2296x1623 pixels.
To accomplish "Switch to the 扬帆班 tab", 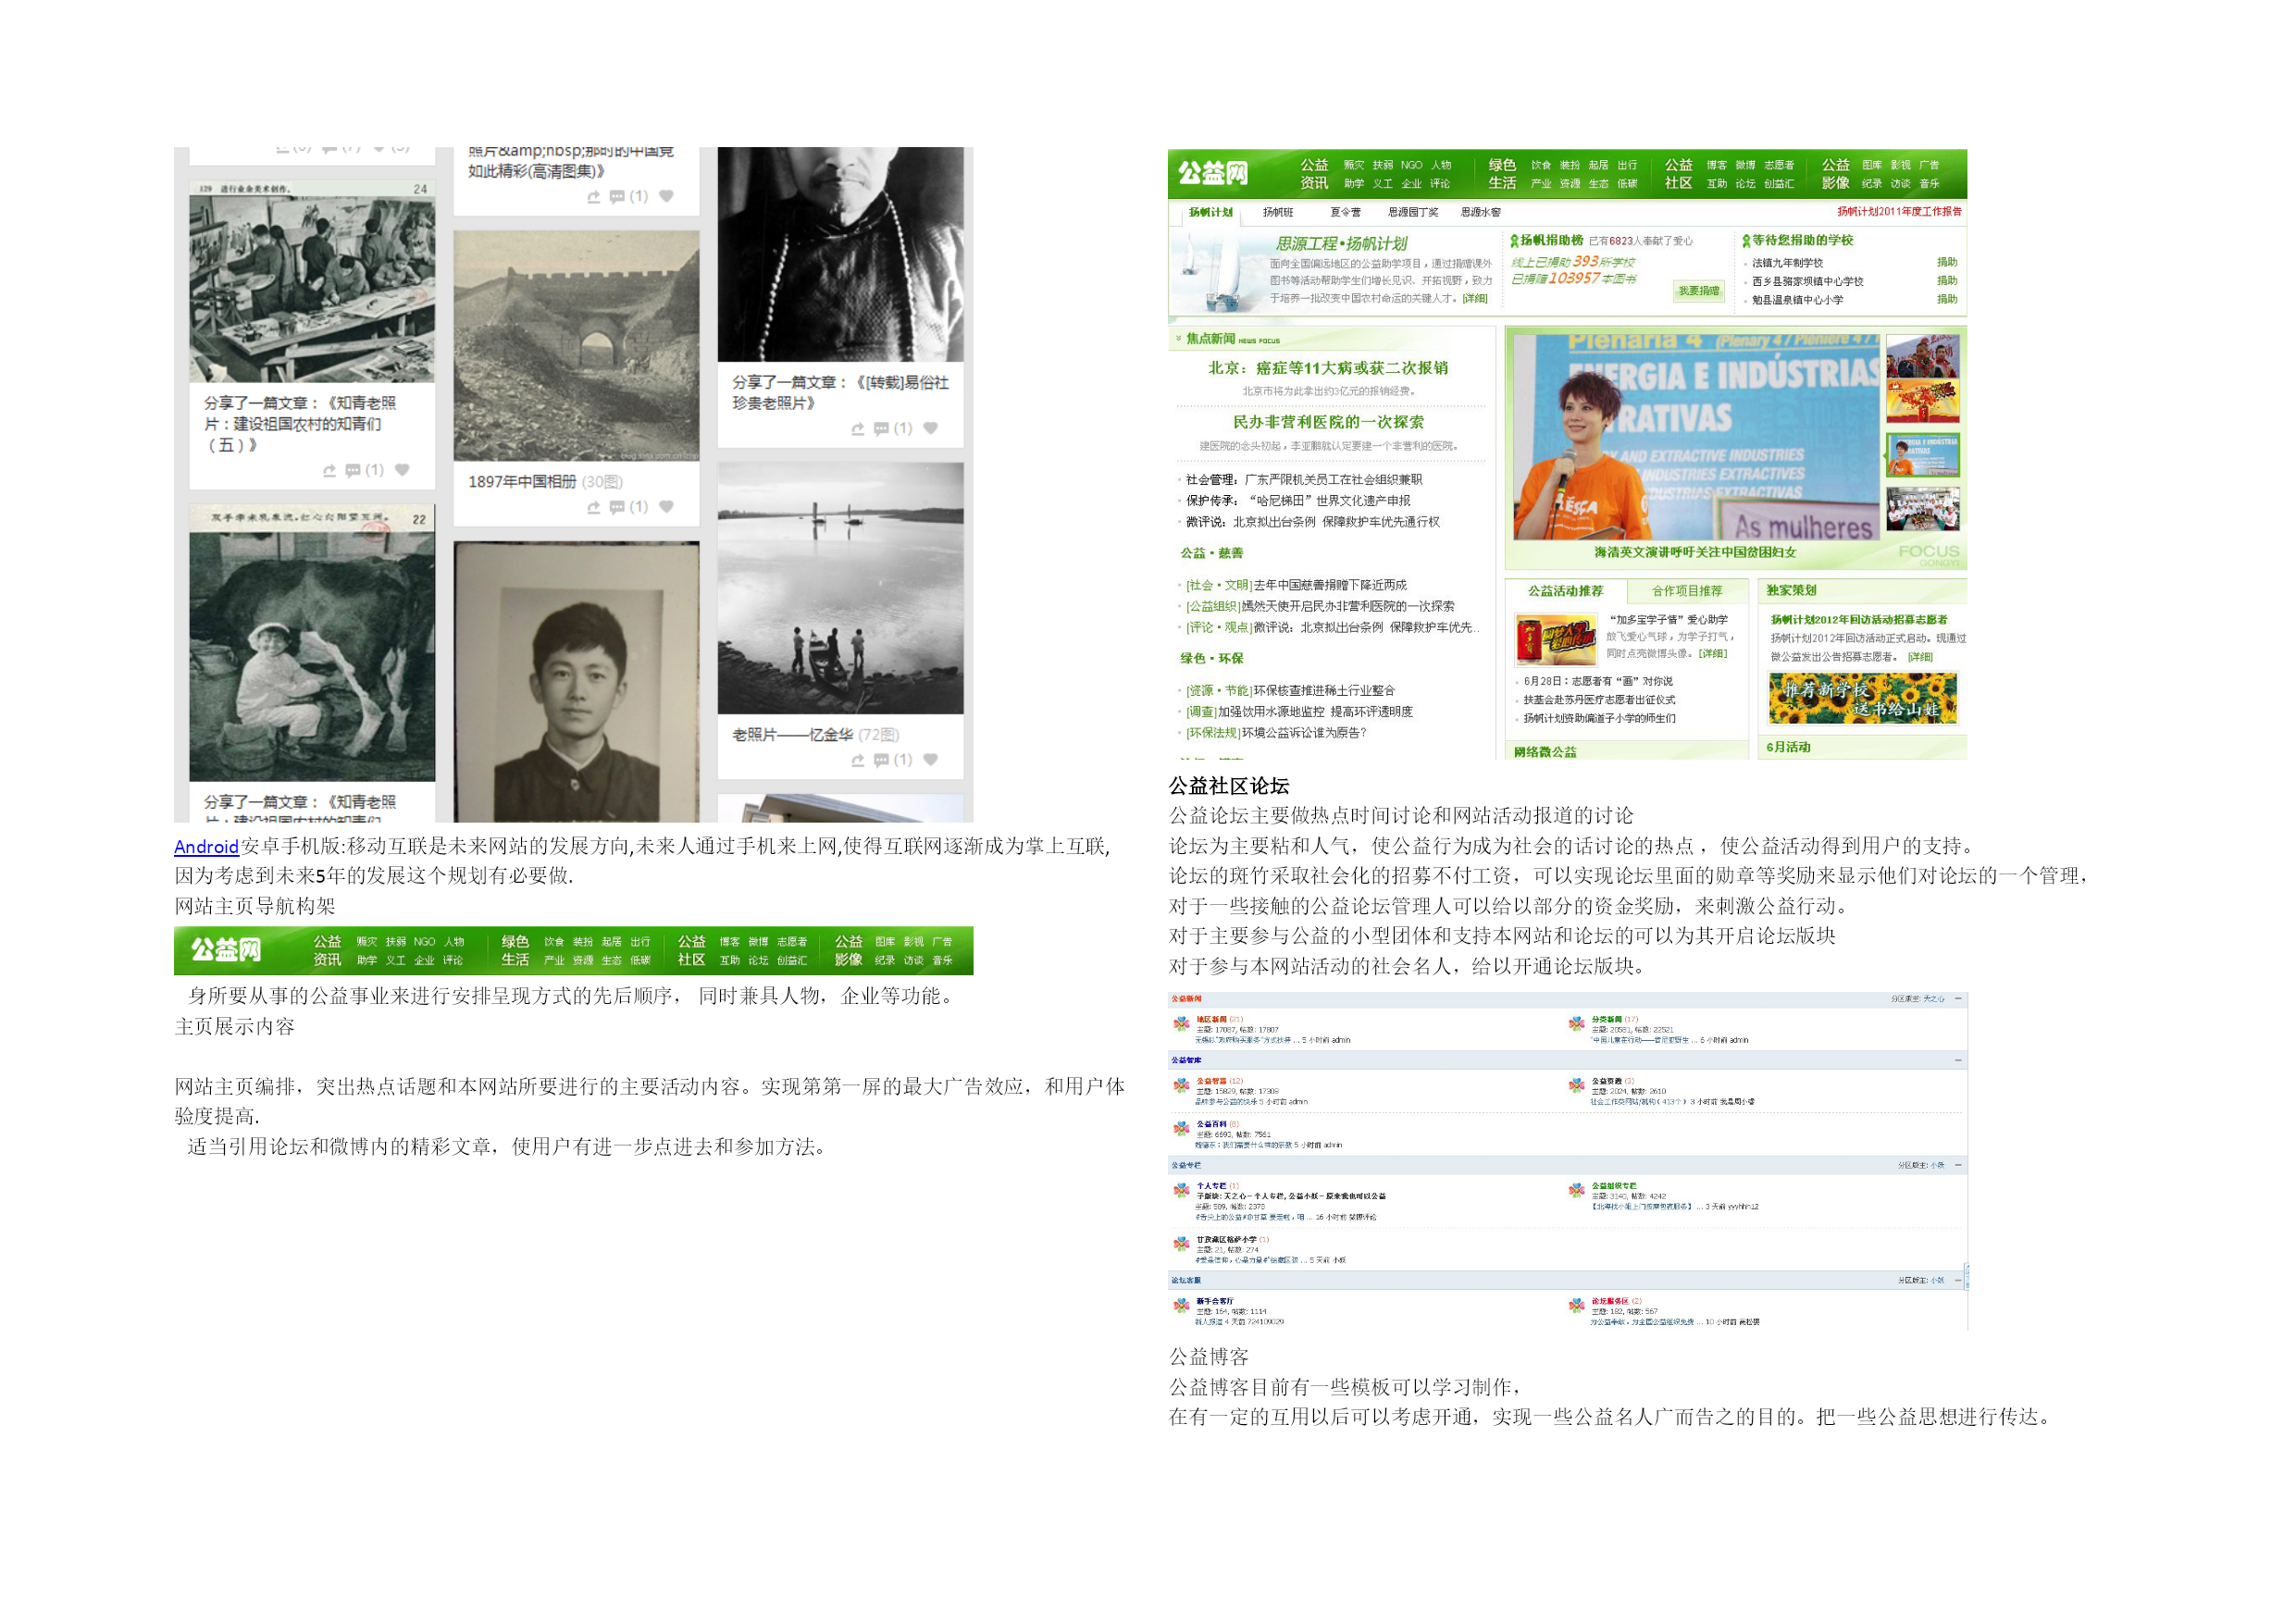I will click(1278, 212).
